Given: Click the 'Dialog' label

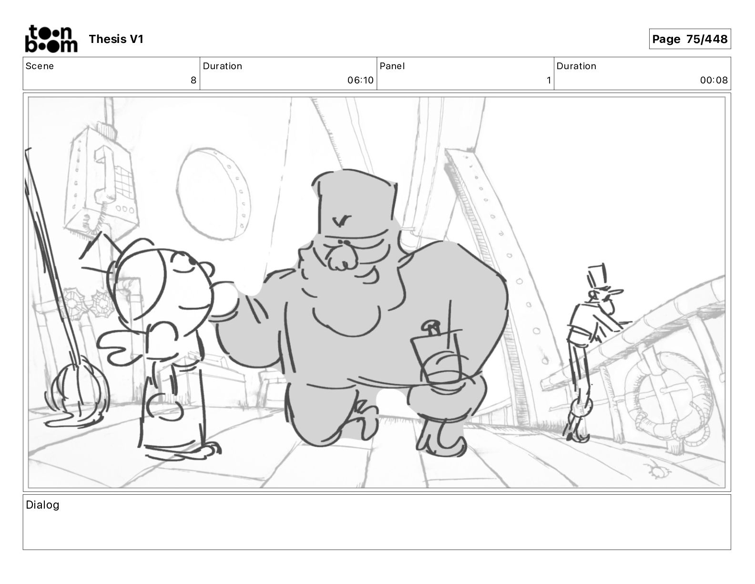Looking at the screenshot, I should pos(42,505).
